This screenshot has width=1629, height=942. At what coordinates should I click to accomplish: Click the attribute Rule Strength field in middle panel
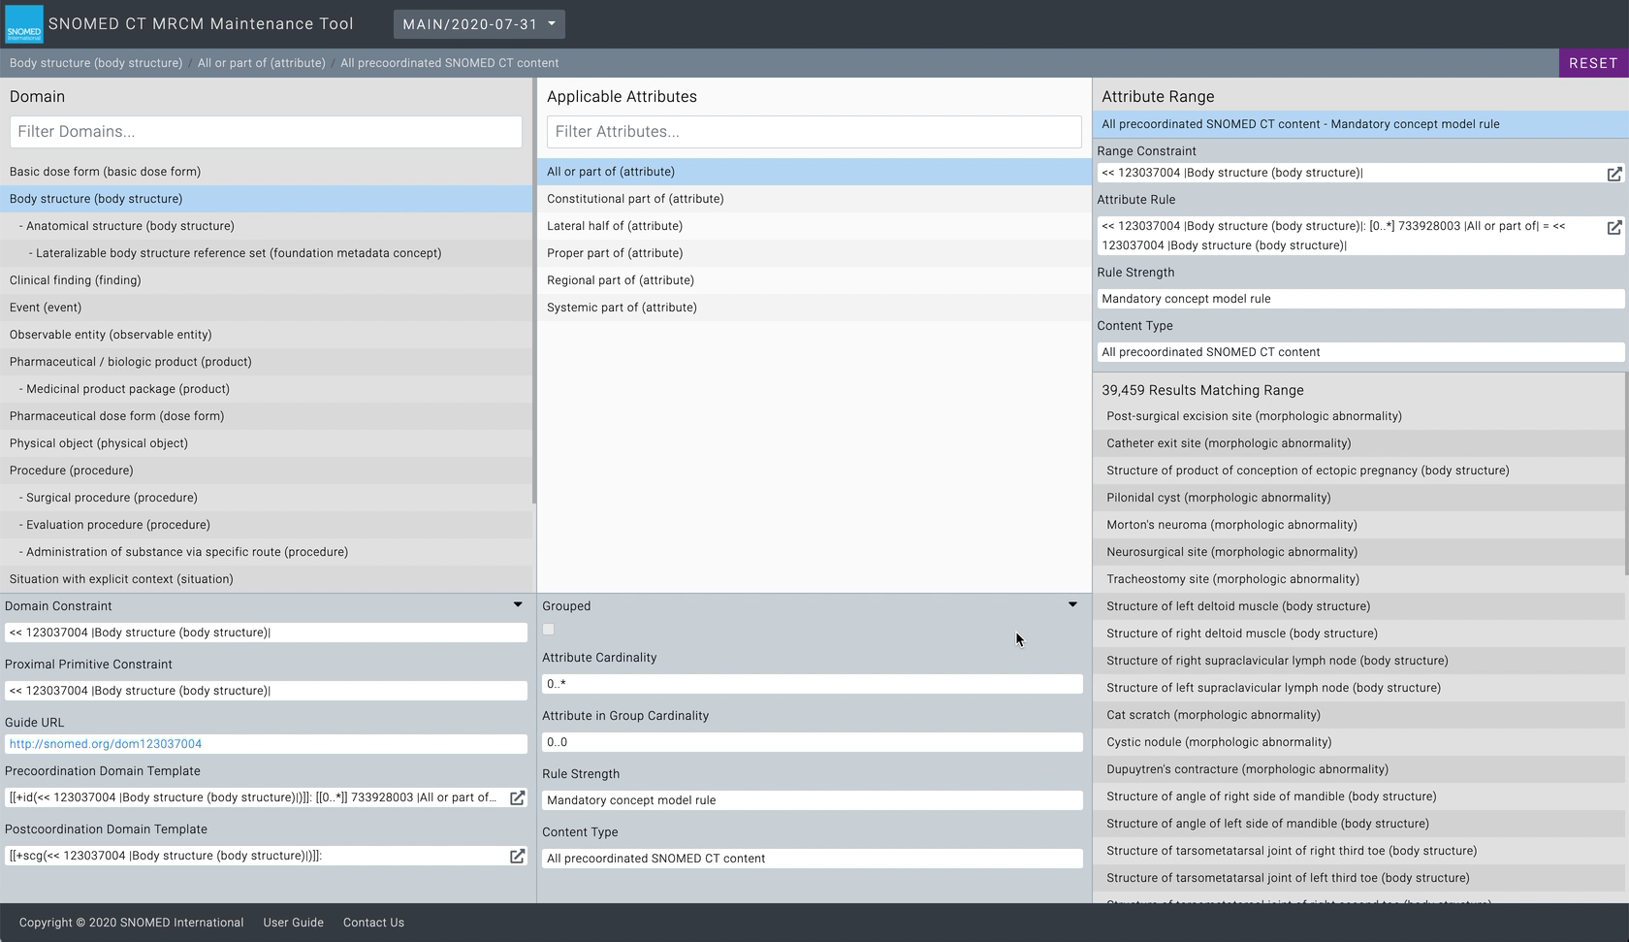[x=813, y=800]
